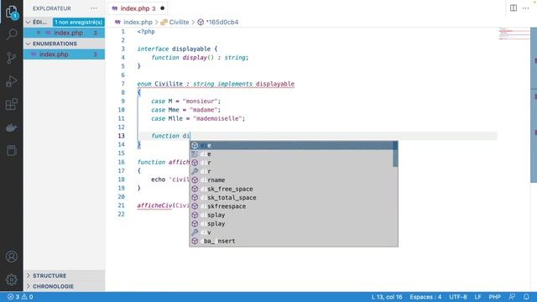Change indentation via 'Espaces : 4'

425,297
